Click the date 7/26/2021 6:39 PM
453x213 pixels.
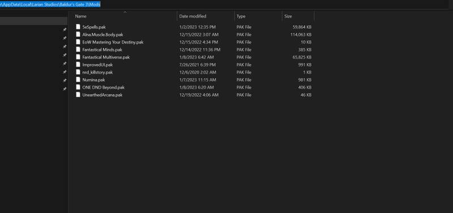[x=197, y=65]
